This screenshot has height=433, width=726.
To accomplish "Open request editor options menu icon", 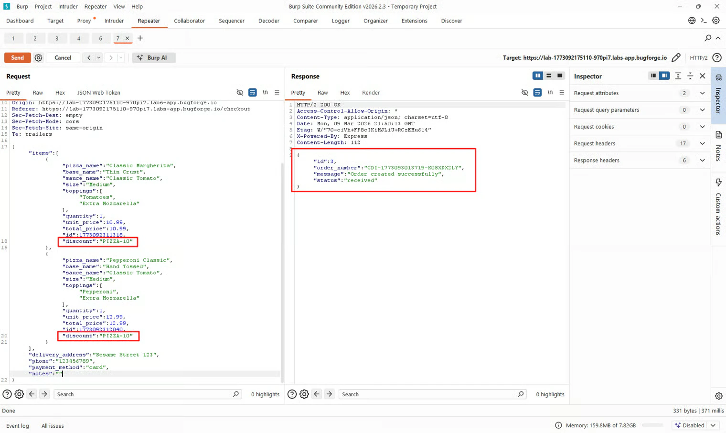I will coord(277,93).
